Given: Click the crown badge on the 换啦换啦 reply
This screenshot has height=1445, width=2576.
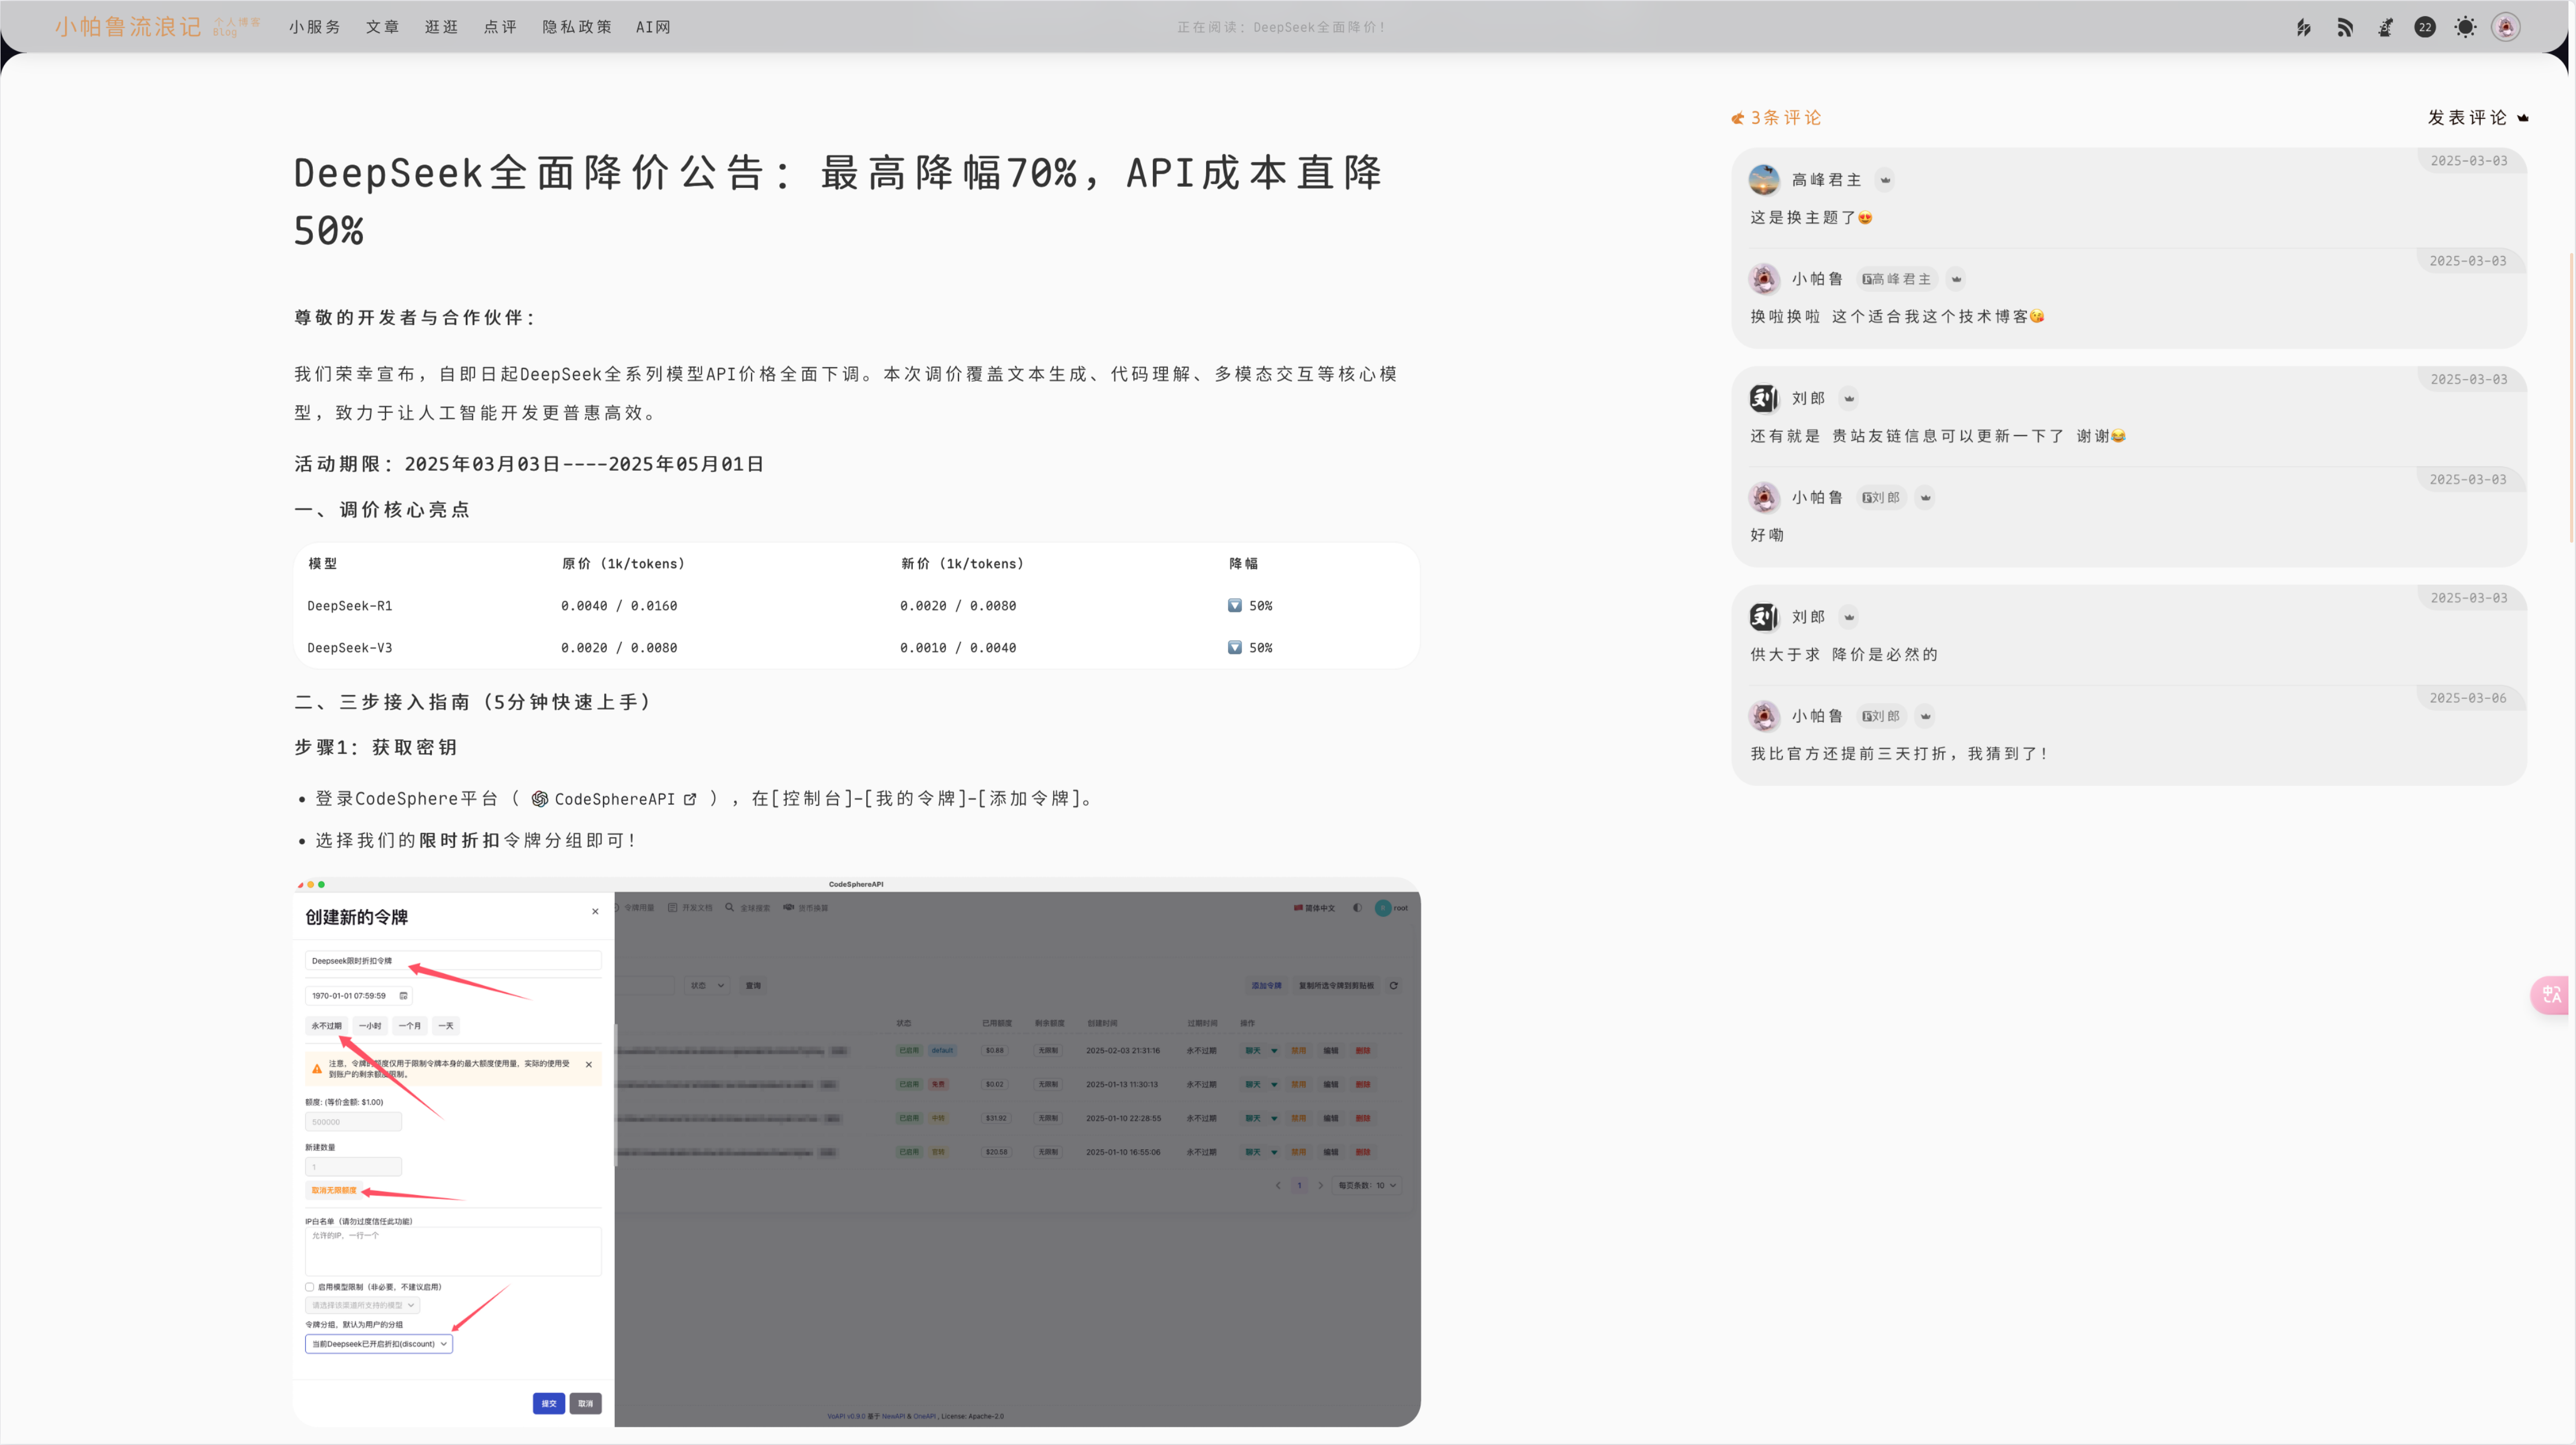Looking at the screenshot, I should 1956,279.
